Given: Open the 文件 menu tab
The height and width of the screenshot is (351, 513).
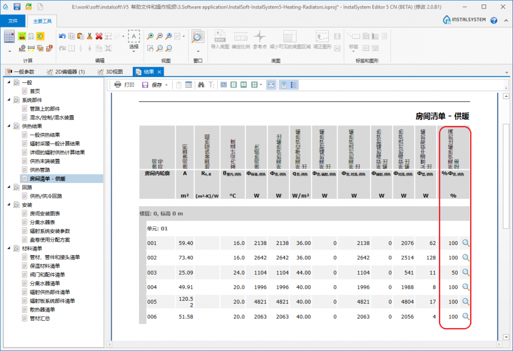Looking at the screenshot, I should tap(13, 20).
